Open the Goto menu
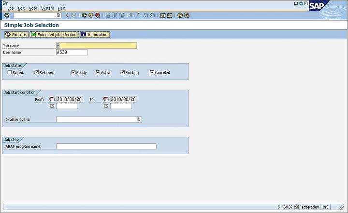The image size is (348, 213). [x=33, y=8]
